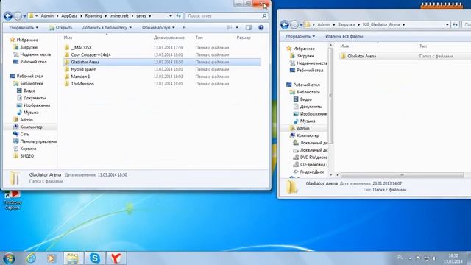This screenshot has width=471, height=265.
Task: Click Загрузки breadcrumb in right window
Action: [347, 24]
